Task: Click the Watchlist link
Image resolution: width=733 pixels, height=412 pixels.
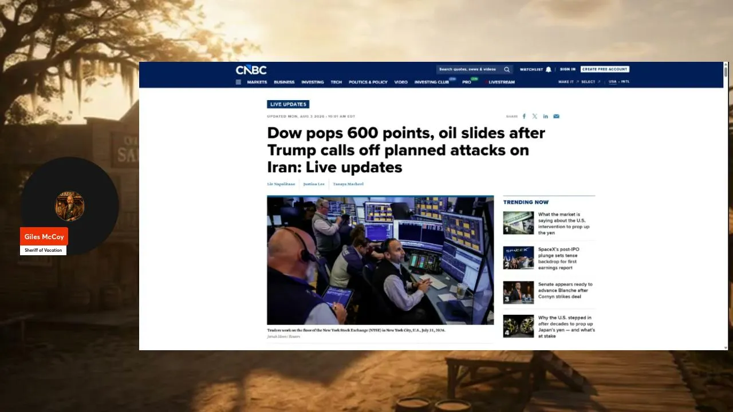Action: coord(531,69)
